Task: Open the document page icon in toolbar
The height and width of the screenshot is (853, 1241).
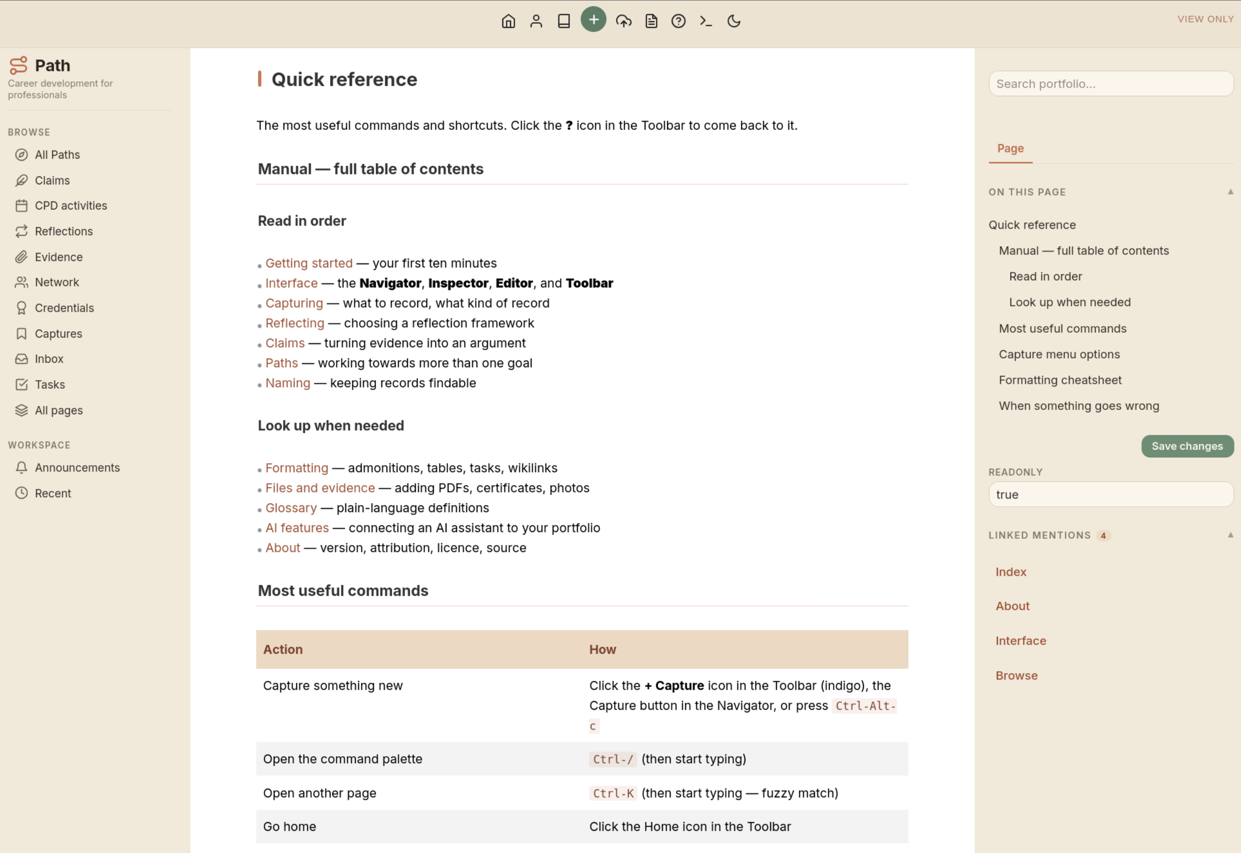Action: 651,21
